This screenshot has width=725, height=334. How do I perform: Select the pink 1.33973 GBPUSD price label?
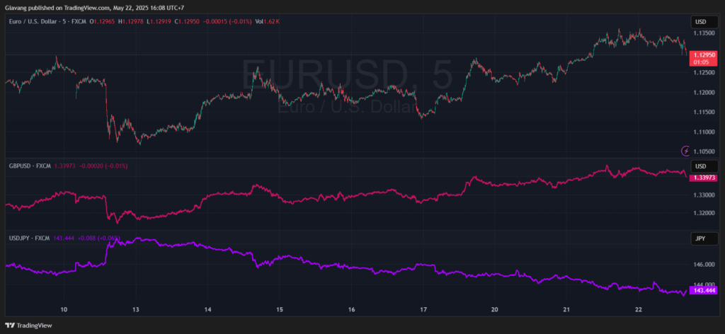[x=704, y=178]
